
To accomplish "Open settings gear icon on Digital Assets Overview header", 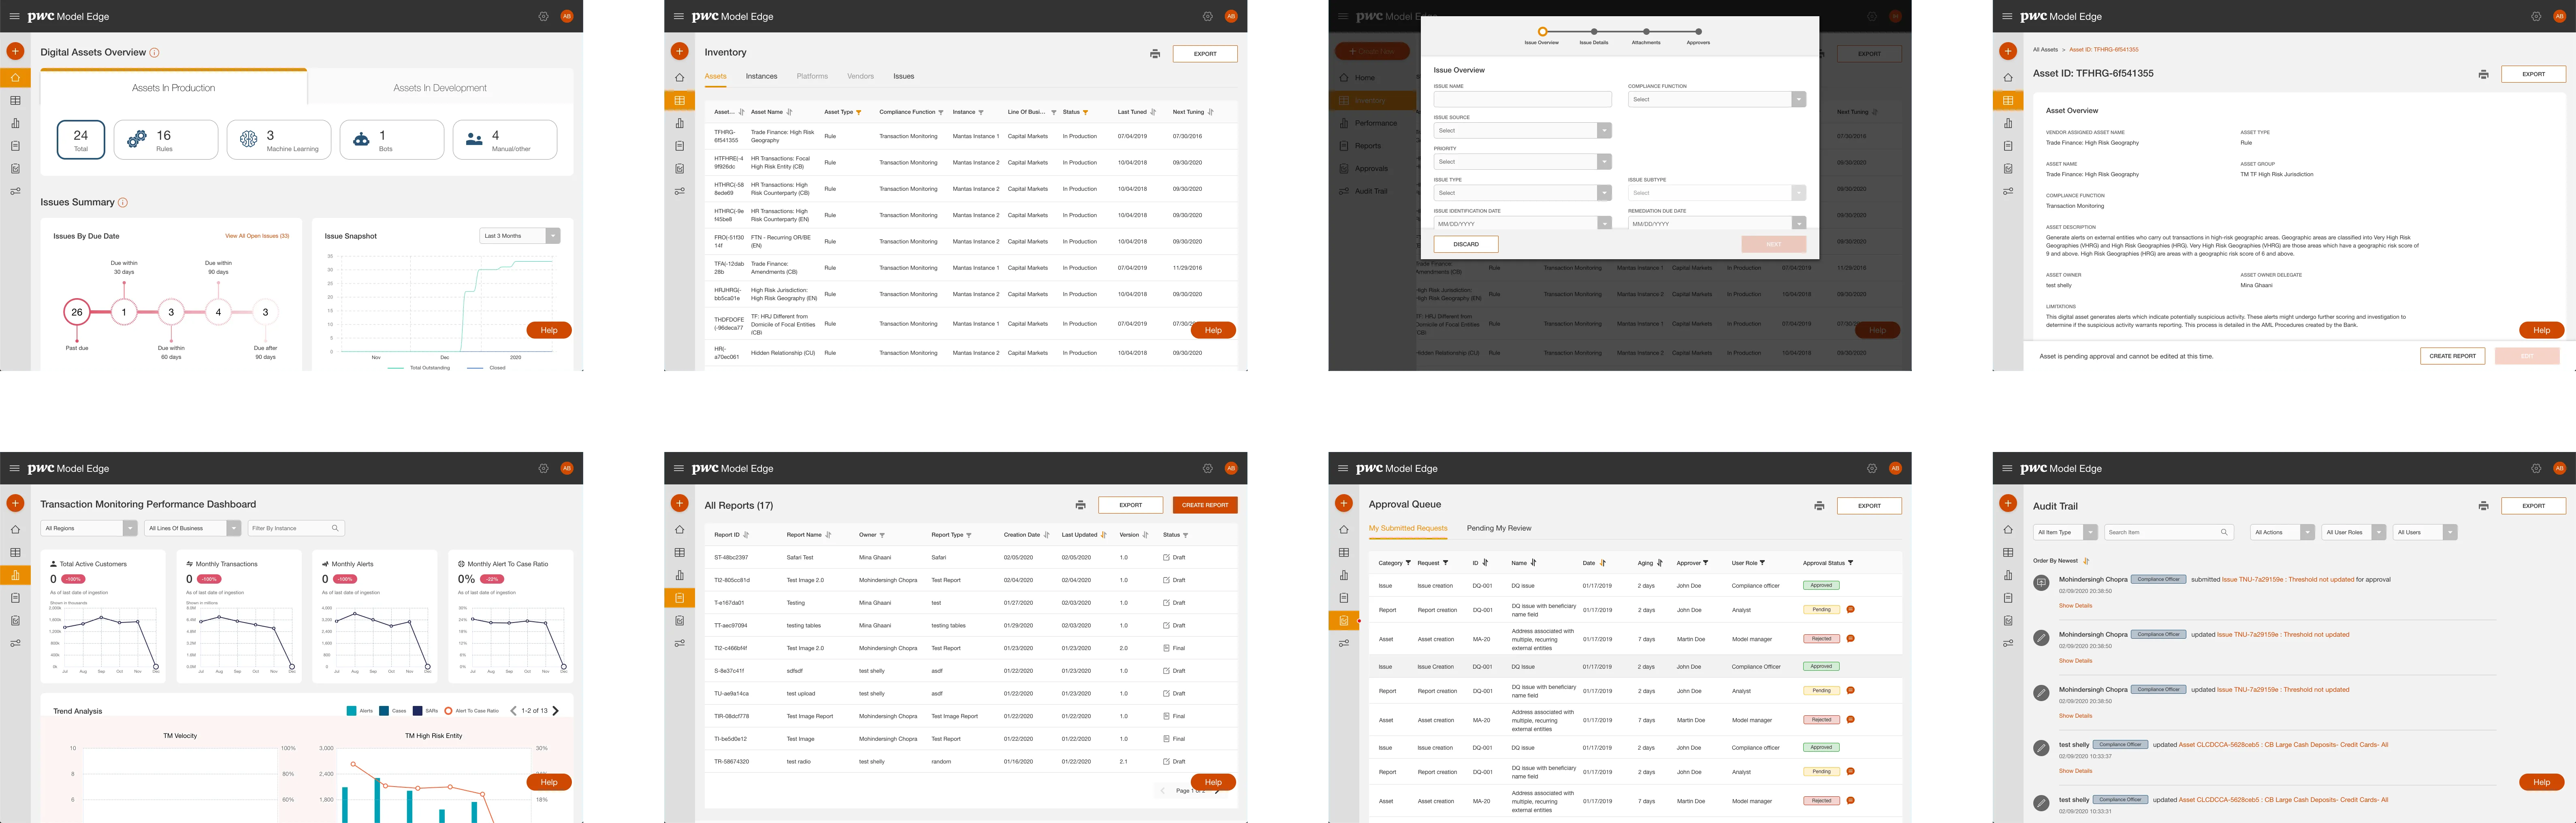I will [543, 16].
